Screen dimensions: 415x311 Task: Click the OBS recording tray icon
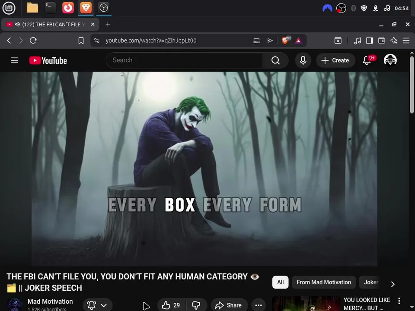(x=341, y=9)
